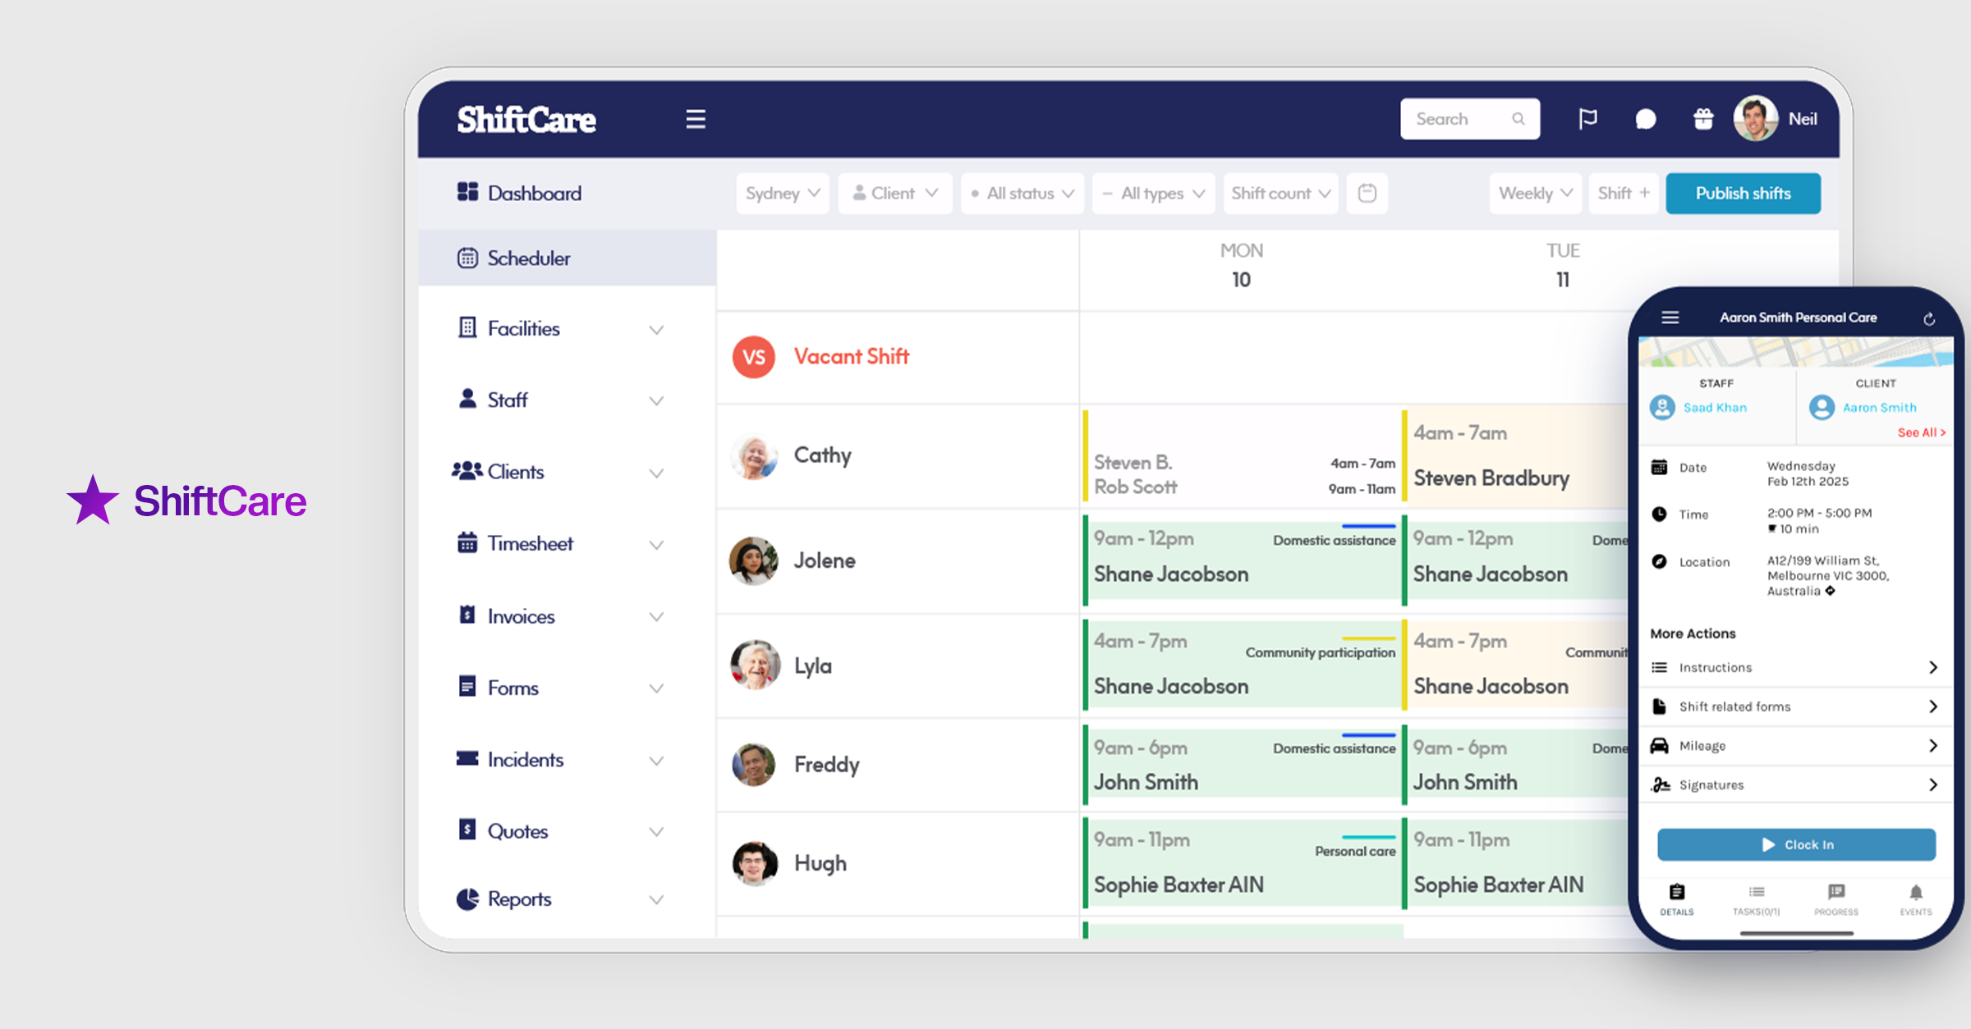Open the phone app hamburger menu

coord(1670,318)
